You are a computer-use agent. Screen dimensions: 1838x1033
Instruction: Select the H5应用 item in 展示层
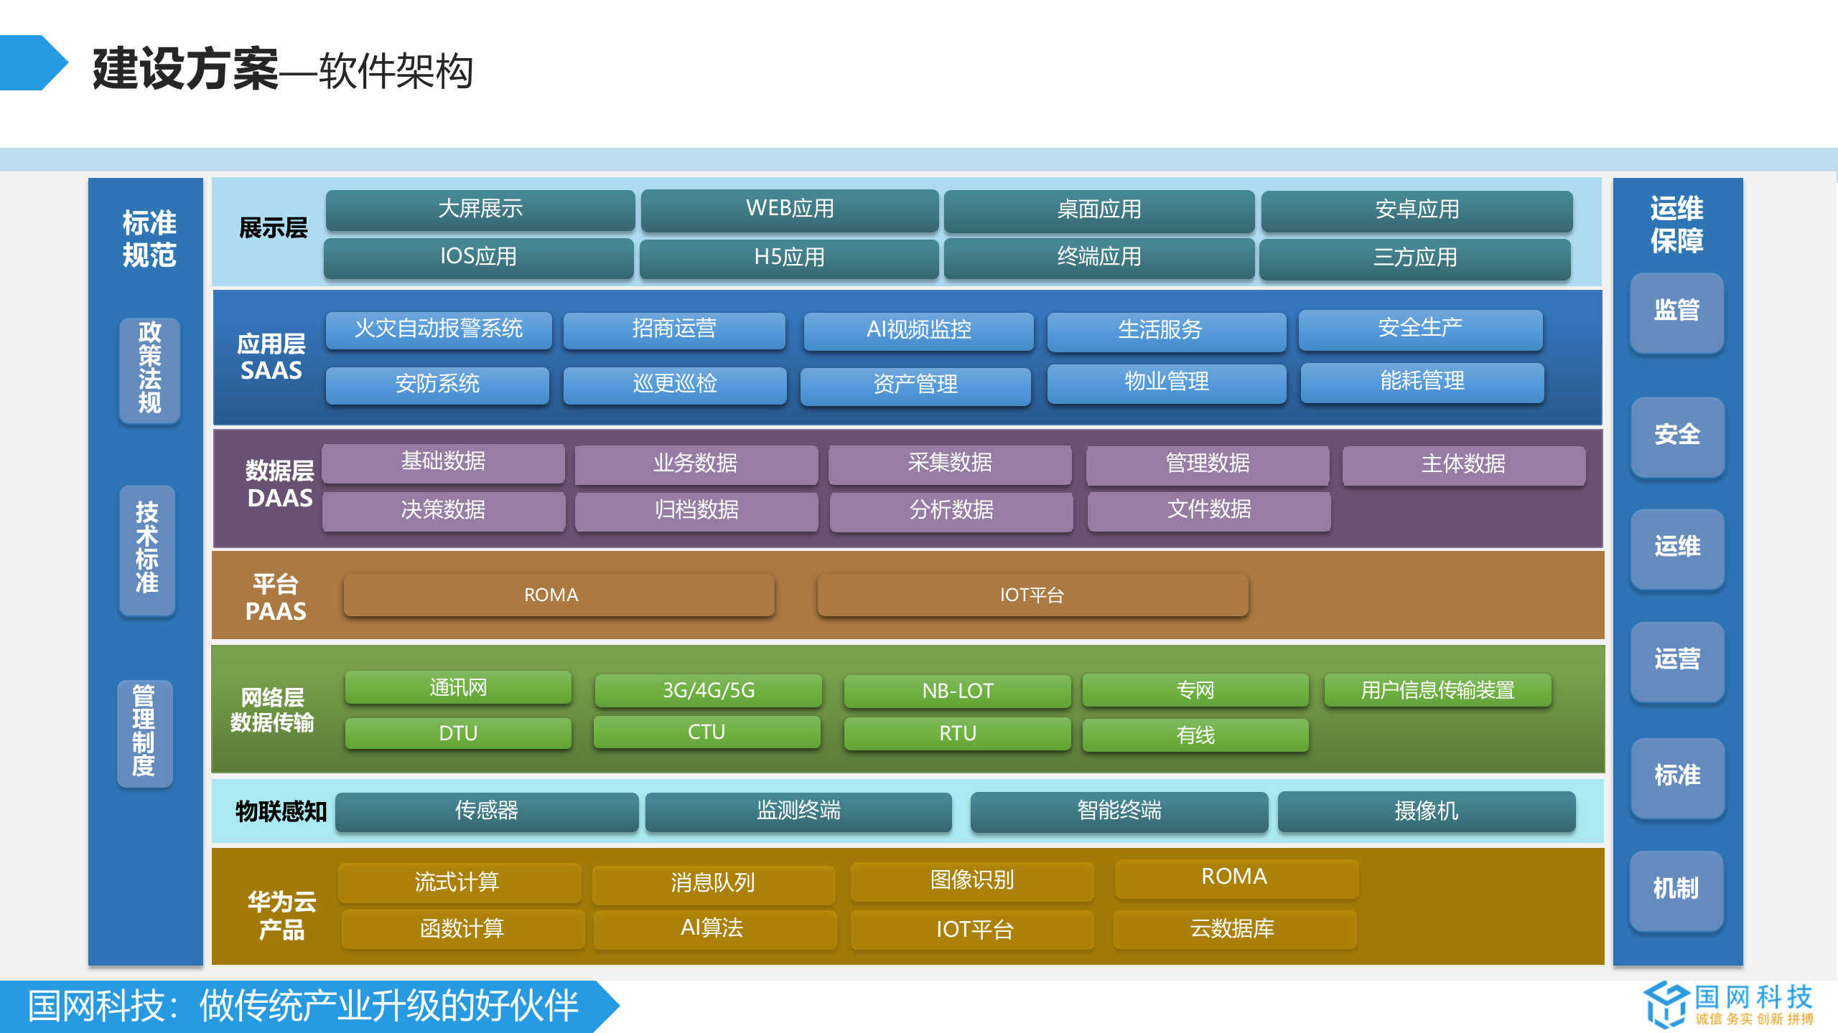(789, 258)
